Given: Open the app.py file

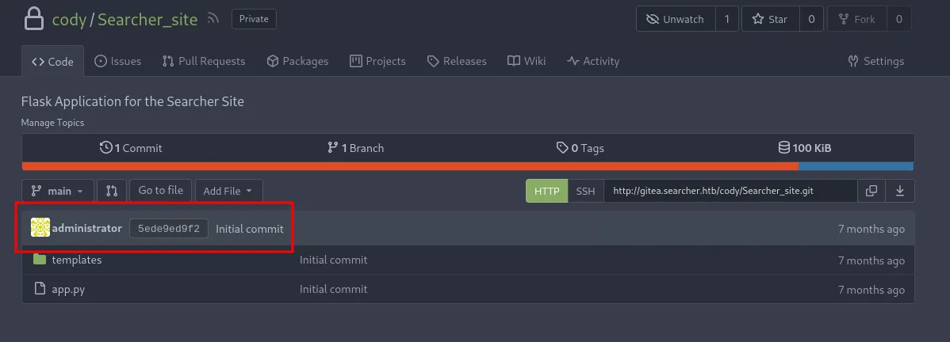Looking at the screenshot, I should (68, 289).
